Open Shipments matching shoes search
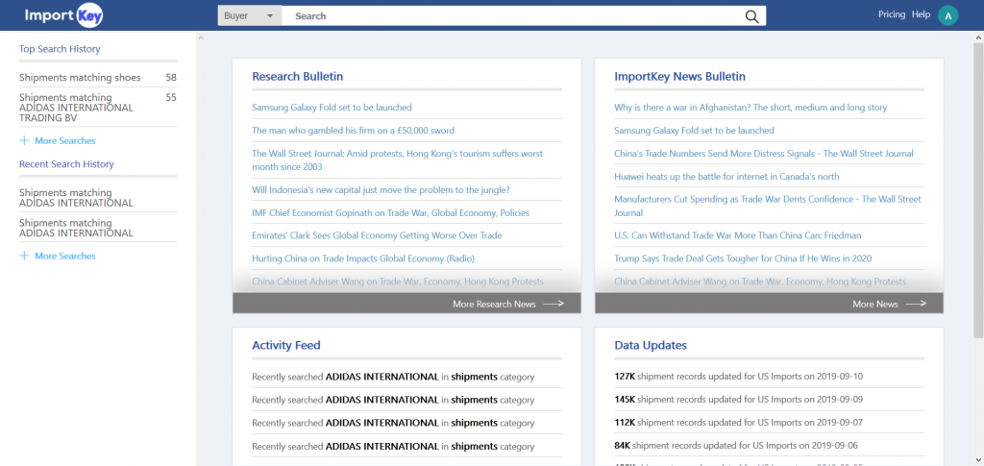Image resolution: width=984 pixels, height=466 pixels. click(x=80, y=78)
